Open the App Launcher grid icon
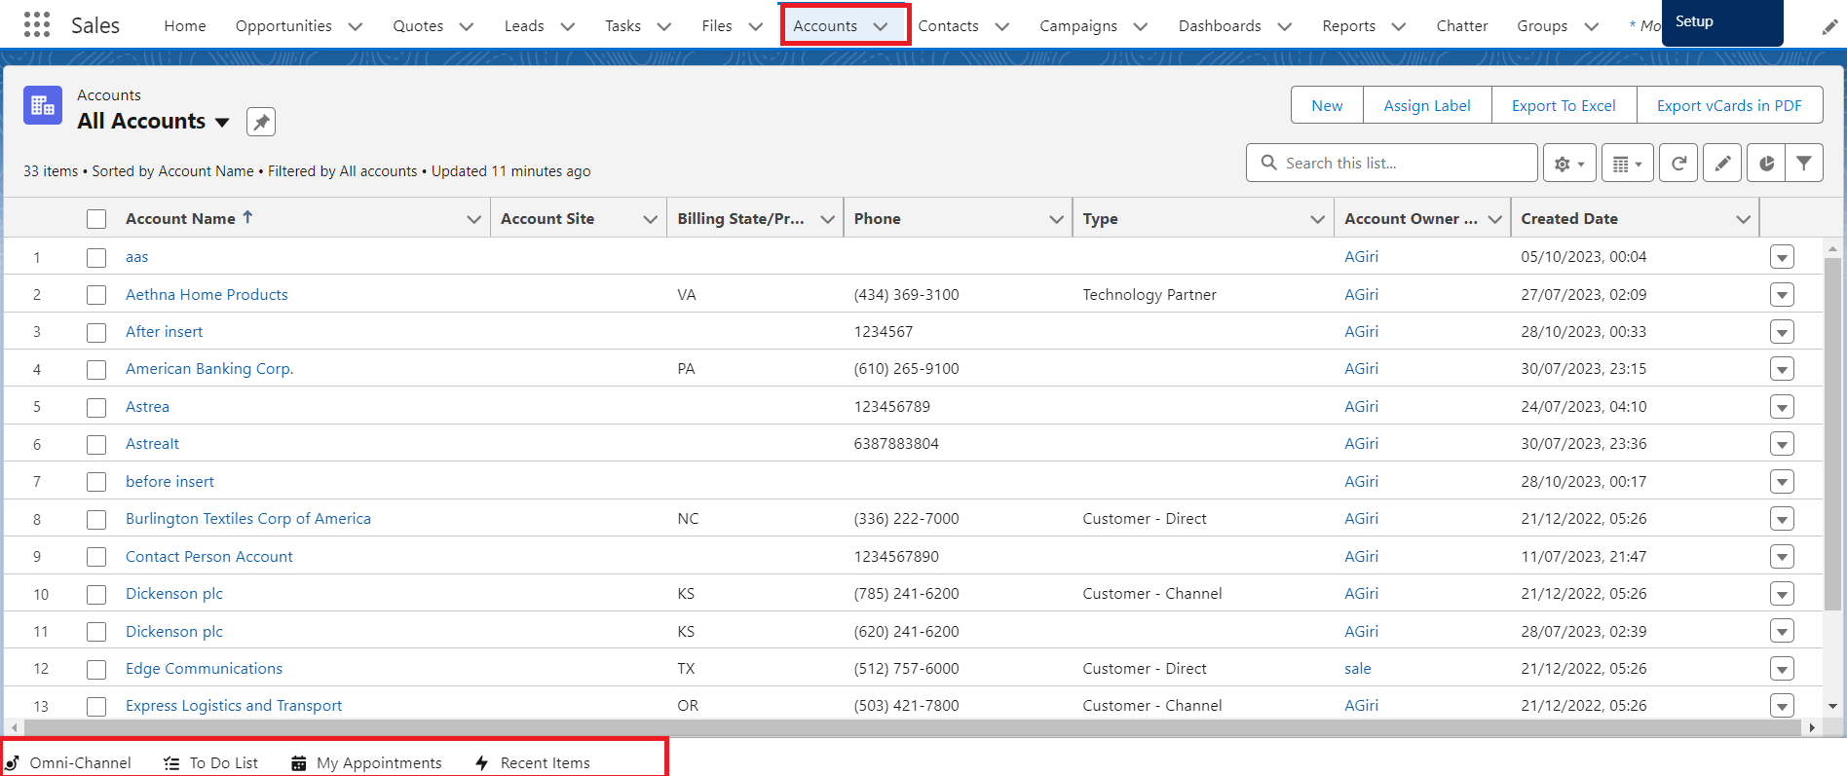 point(36,24)
